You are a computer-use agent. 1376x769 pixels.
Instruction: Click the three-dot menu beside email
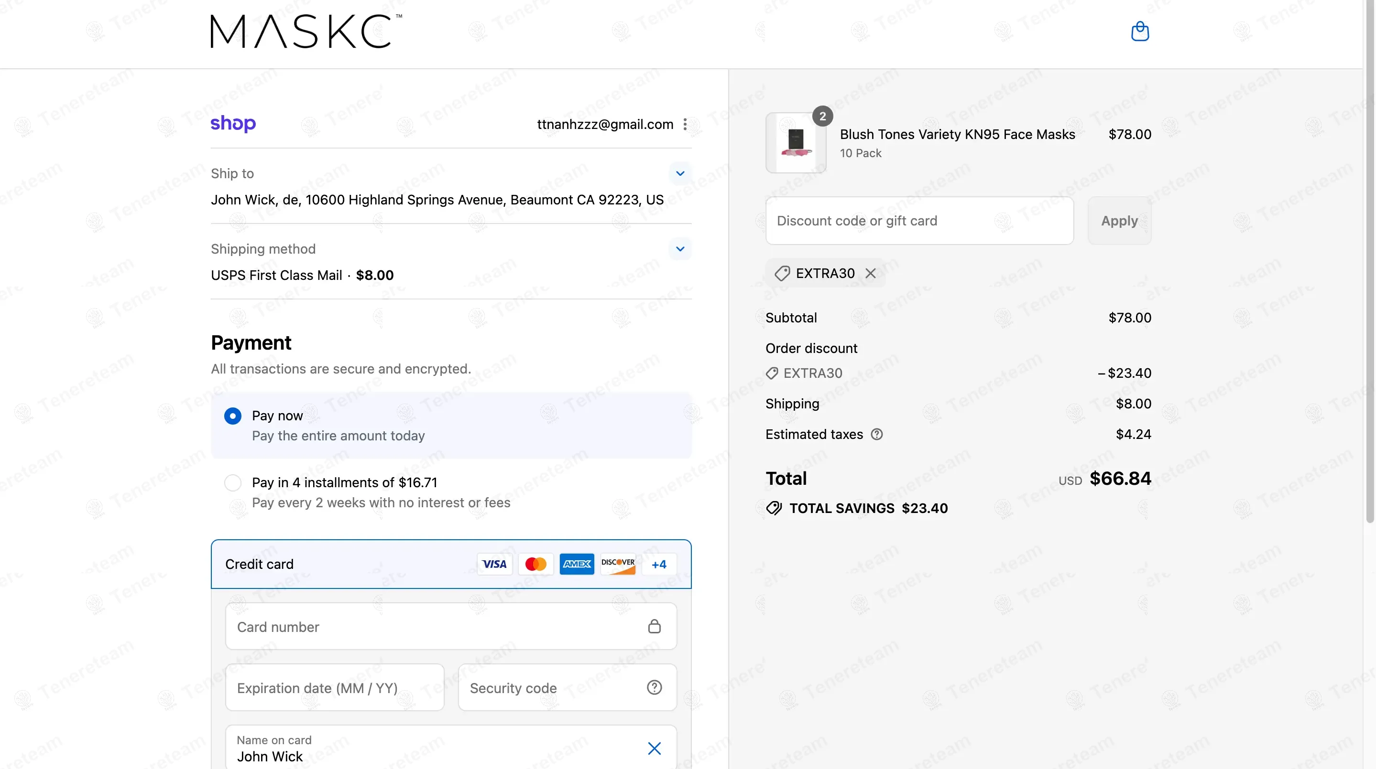pyautogui.click(x=685, y=124)
